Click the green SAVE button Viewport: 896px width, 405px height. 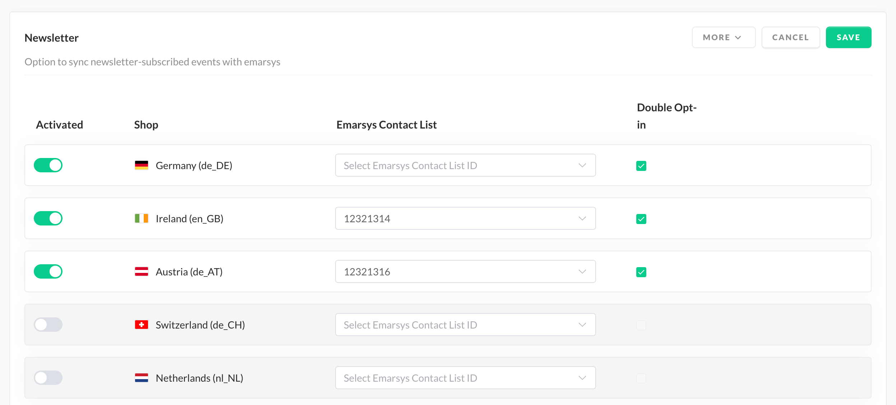(848, 37)
